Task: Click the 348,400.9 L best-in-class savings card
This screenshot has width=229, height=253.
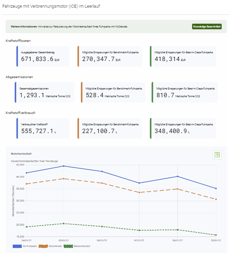Action: (183, 128)
